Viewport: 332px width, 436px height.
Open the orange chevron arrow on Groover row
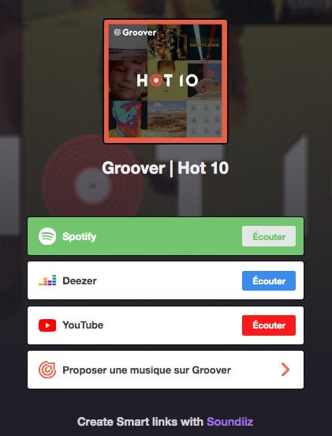coord(285,370)
